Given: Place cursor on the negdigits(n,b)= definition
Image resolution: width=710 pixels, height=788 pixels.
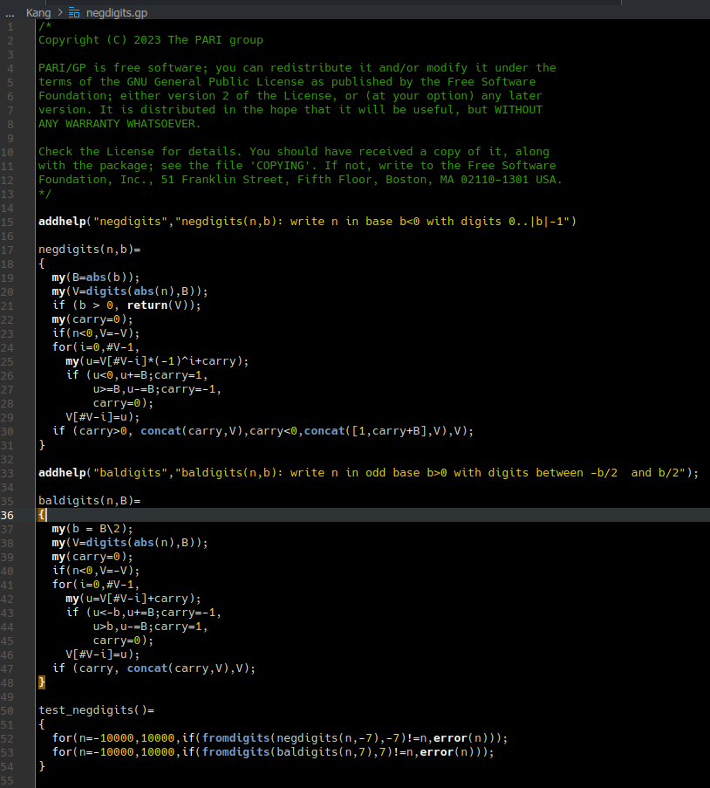Looking at the screenshot, I should 89,250.
